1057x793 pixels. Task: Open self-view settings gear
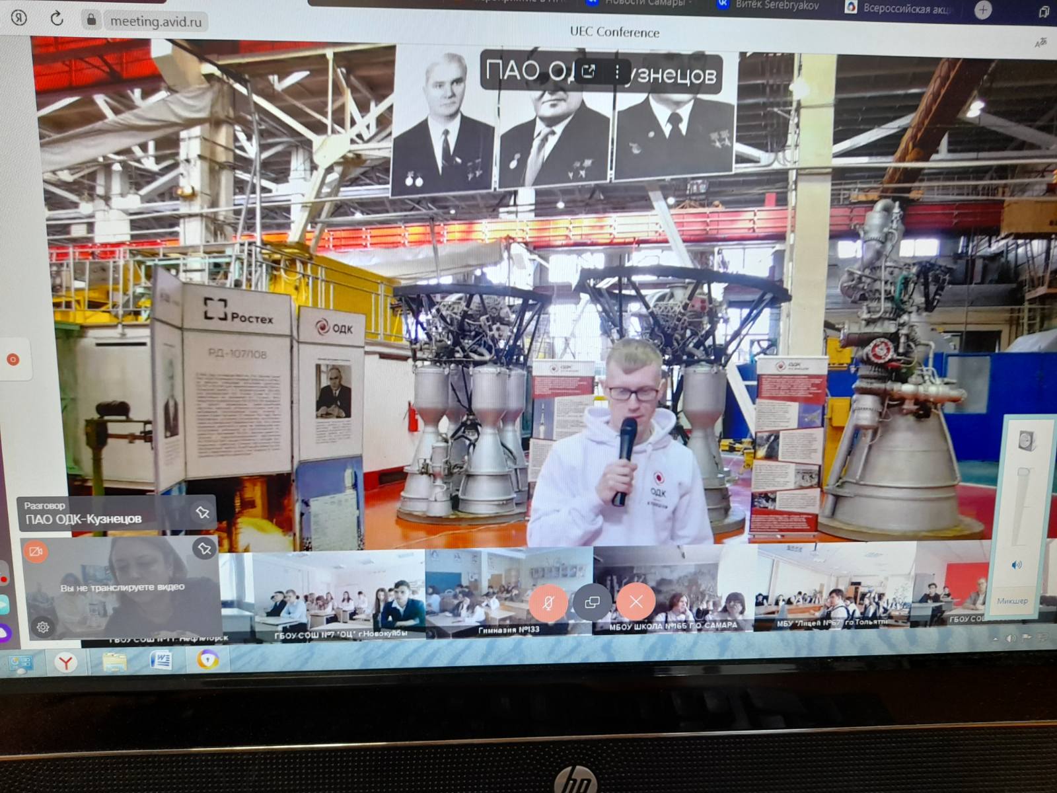(43, 626)
